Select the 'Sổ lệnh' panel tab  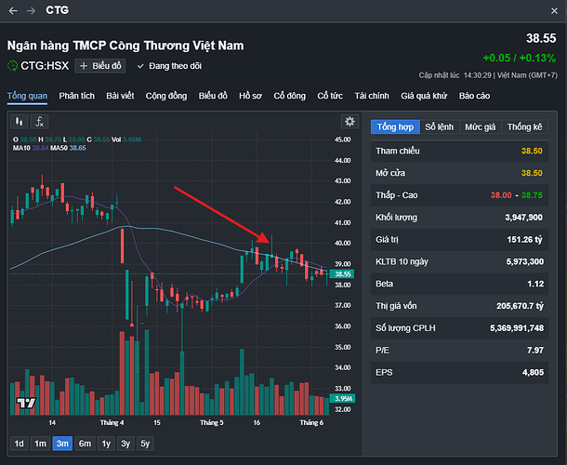click(441, 126)
